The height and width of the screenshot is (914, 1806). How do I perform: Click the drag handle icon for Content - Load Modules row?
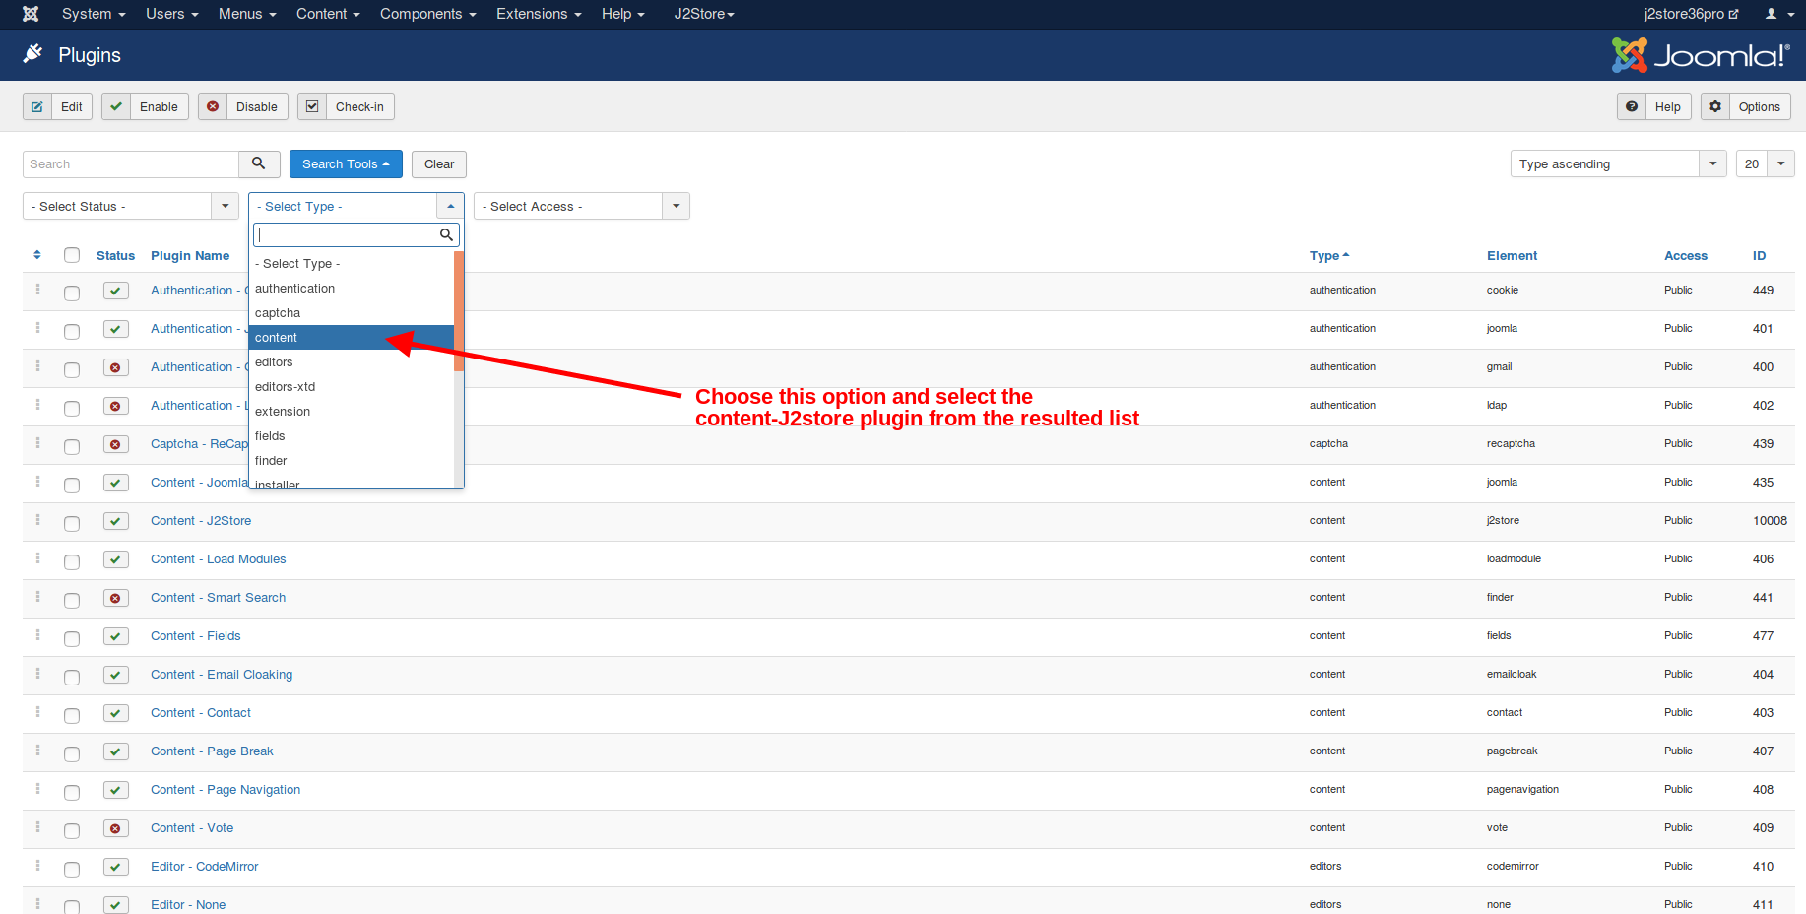coord(38,558)
